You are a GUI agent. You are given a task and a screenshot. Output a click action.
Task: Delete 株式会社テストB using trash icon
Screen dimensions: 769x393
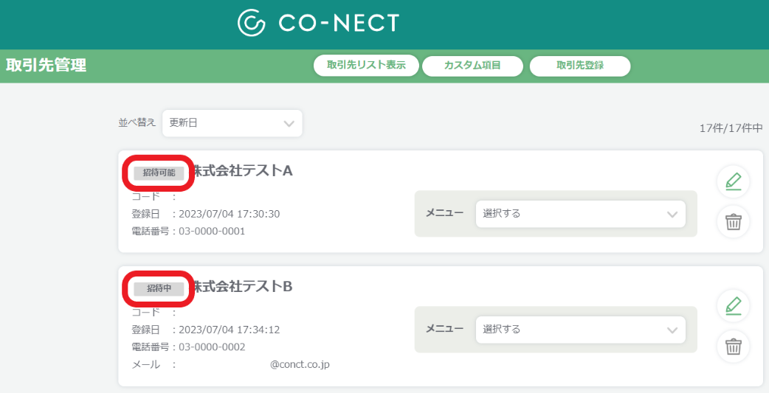tap(733, 347)
